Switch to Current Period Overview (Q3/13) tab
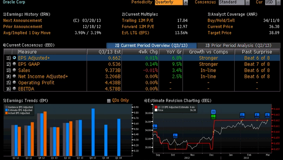The width and height of the screenshot is (283, 160). [x=151, y=46]
